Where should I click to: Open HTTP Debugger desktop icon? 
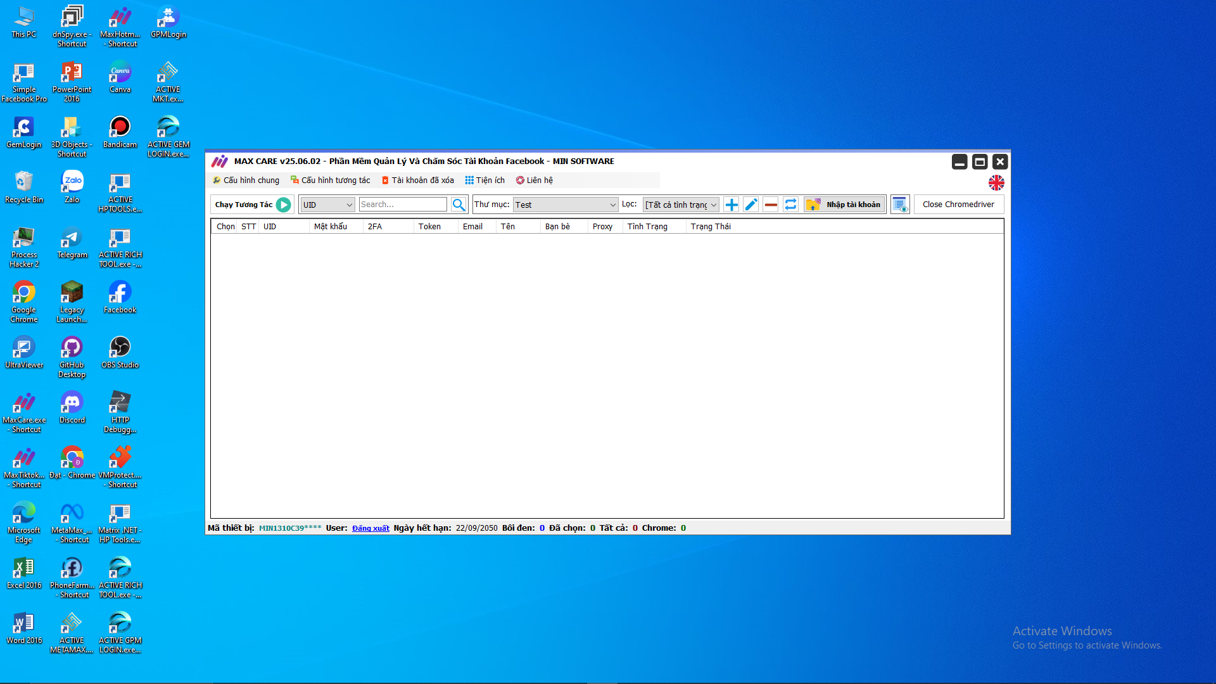[120, 413]
